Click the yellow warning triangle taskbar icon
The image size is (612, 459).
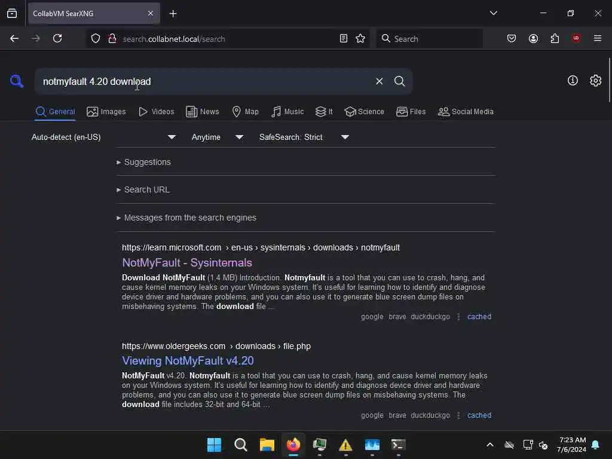click(345, 445)
